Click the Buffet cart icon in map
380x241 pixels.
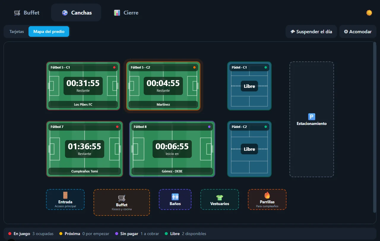point(122,198)
